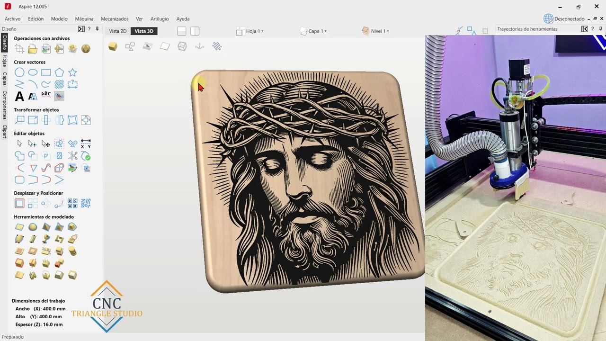The height and width of the screenshot is (341, 606).
Task: Open Diseño panel help question mark
Action: click(x=89, y=29)
